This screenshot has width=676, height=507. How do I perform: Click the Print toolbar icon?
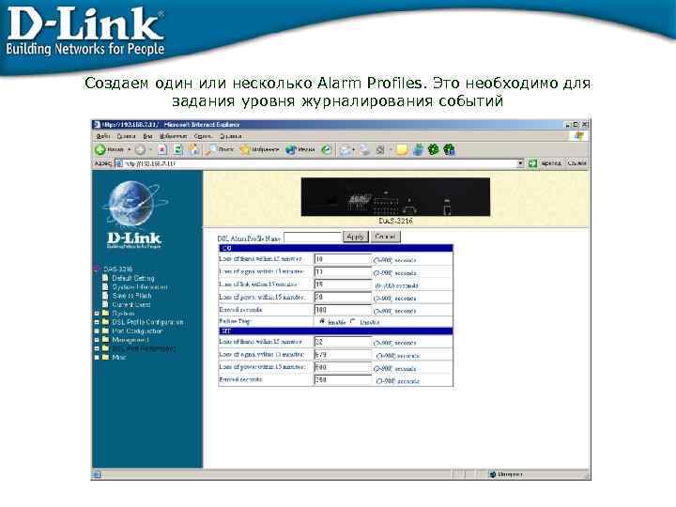tap(364, 150)
